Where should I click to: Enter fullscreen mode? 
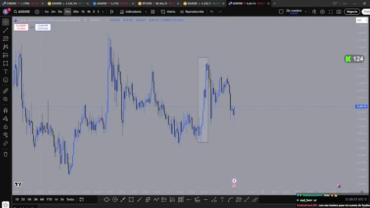[x=331, y=12]
